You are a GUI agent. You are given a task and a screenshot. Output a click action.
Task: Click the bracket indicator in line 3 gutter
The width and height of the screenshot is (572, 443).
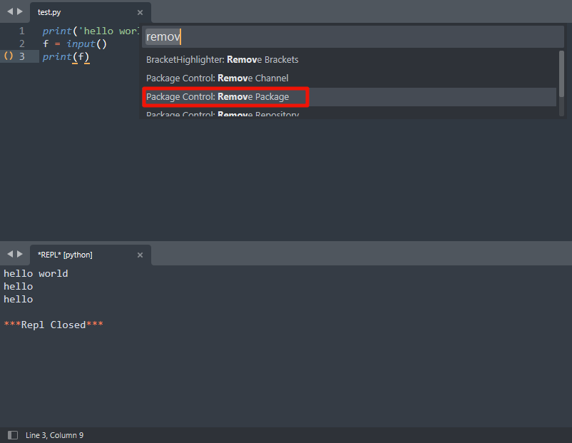coord(8,56)
